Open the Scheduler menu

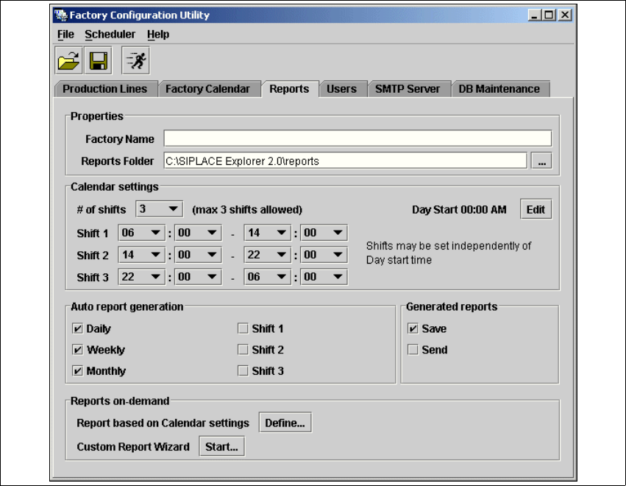pyautogui.click(x=110, y=35)
